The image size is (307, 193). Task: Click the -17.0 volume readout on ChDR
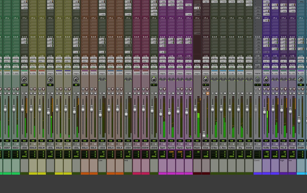301,141
